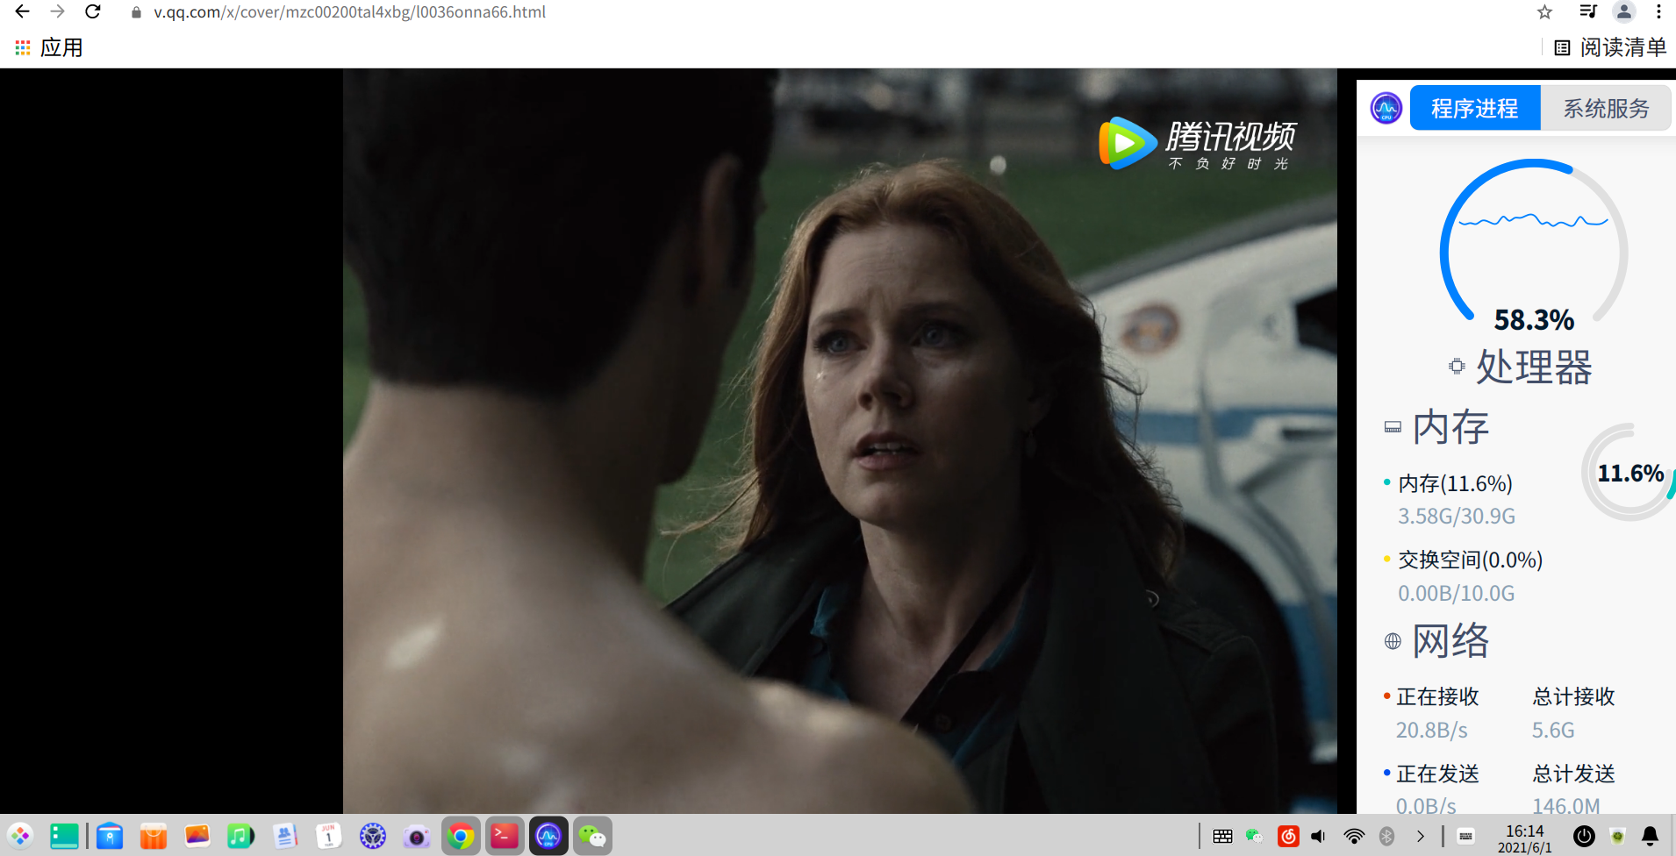Open the file manager in taskbar
Viewport: 1676px width, 856px height.
(x=110, y=836)
